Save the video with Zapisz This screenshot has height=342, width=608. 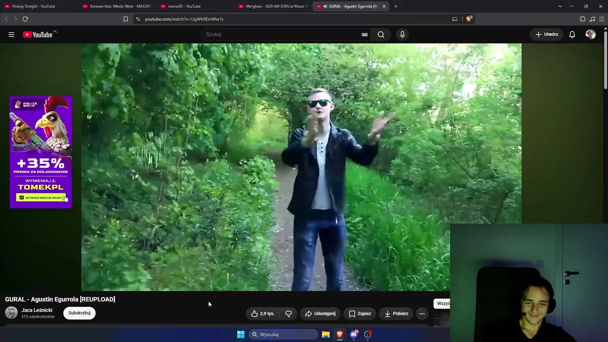point(360,313)
